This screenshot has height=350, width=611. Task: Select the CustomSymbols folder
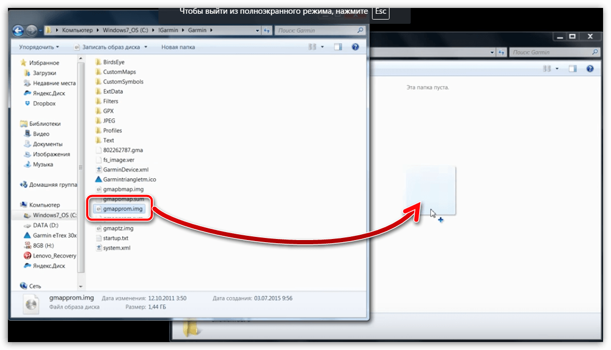pos(120,81)
